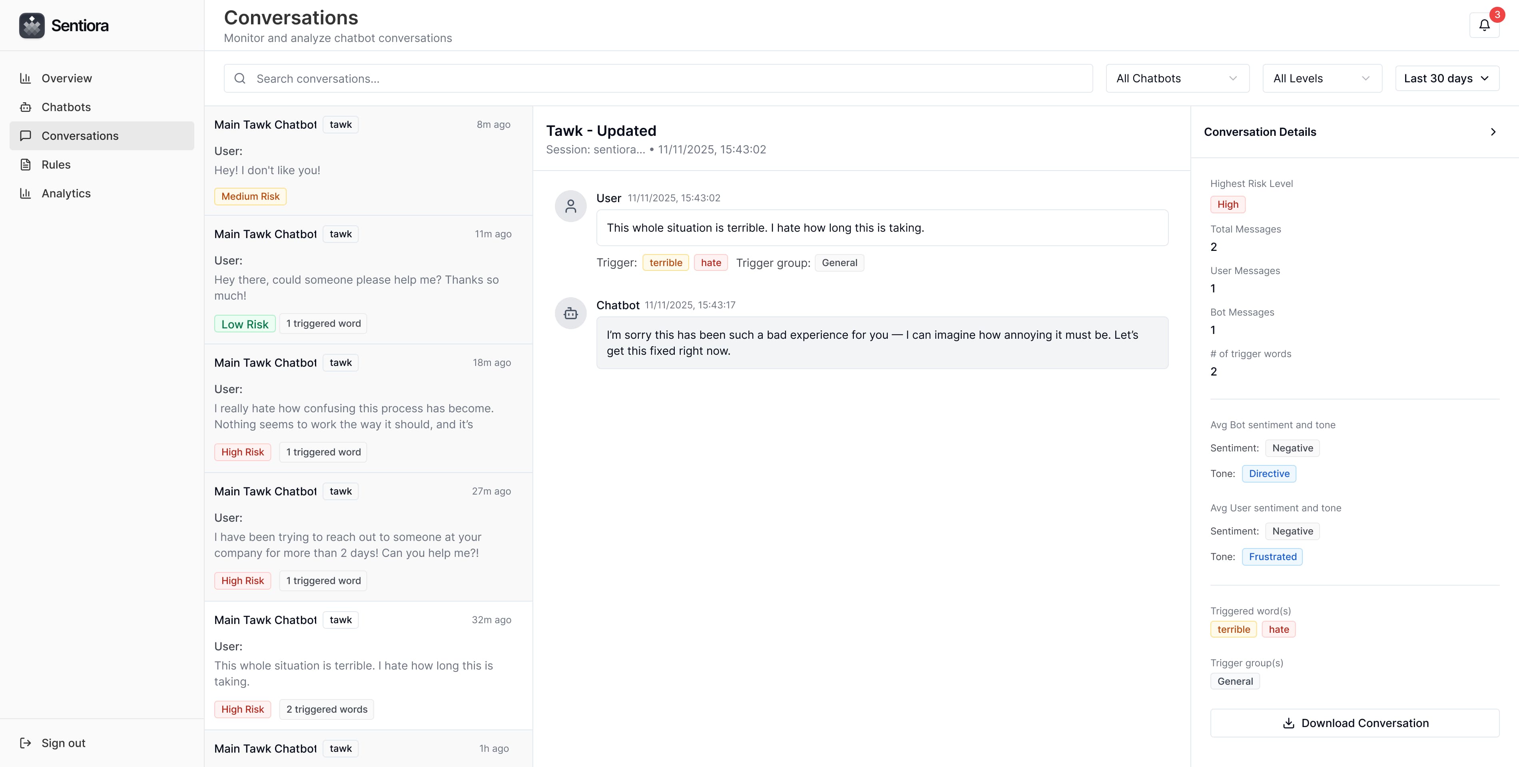1519x767 pixels.
Task: Click Download Conversation button
Action: pos(1354,723)
